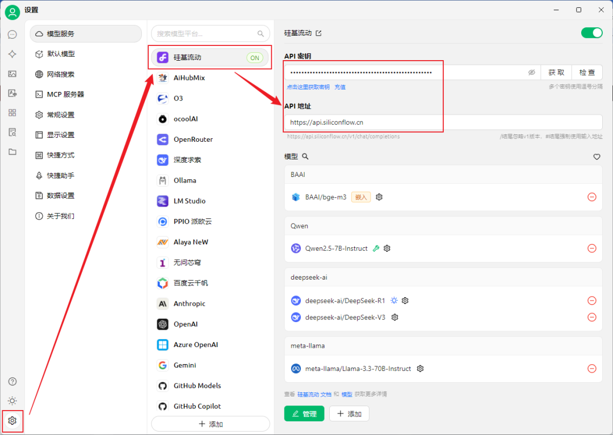The height and width of the screenshot is (435, 613).
Task: Select 常规设置 settings menu
Action: click(86, 115)
